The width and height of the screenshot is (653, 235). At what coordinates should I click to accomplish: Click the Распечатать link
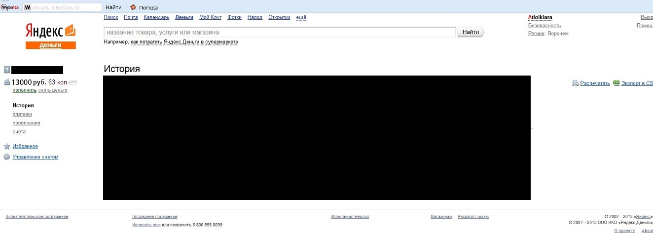pos(595,83)
